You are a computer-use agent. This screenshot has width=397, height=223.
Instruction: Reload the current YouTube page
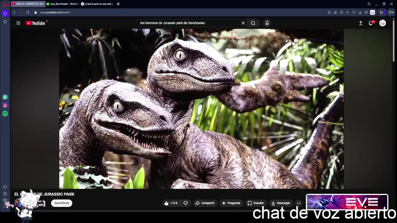tap(28, 12)
